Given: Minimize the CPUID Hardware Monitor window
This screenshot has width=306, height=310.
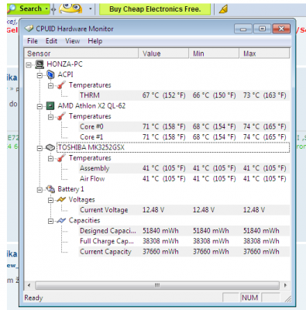Looking at the screenshot, I should pyautogui.click(x=243, y=29).
